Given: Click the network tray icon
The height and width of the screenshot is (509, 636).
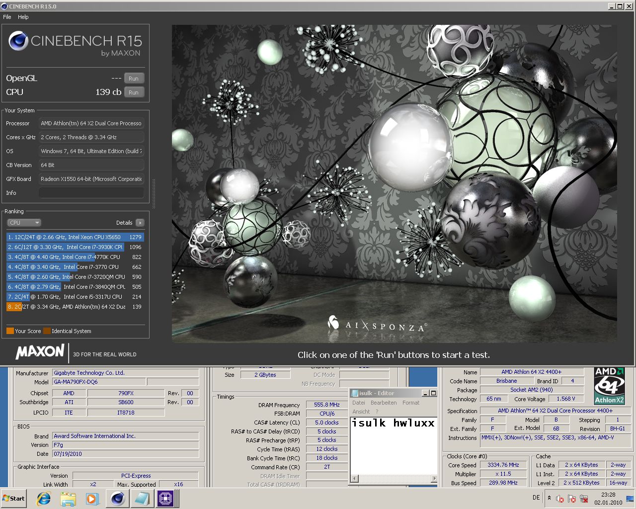Looking at the screenshot, I should (x=584, y=499).
